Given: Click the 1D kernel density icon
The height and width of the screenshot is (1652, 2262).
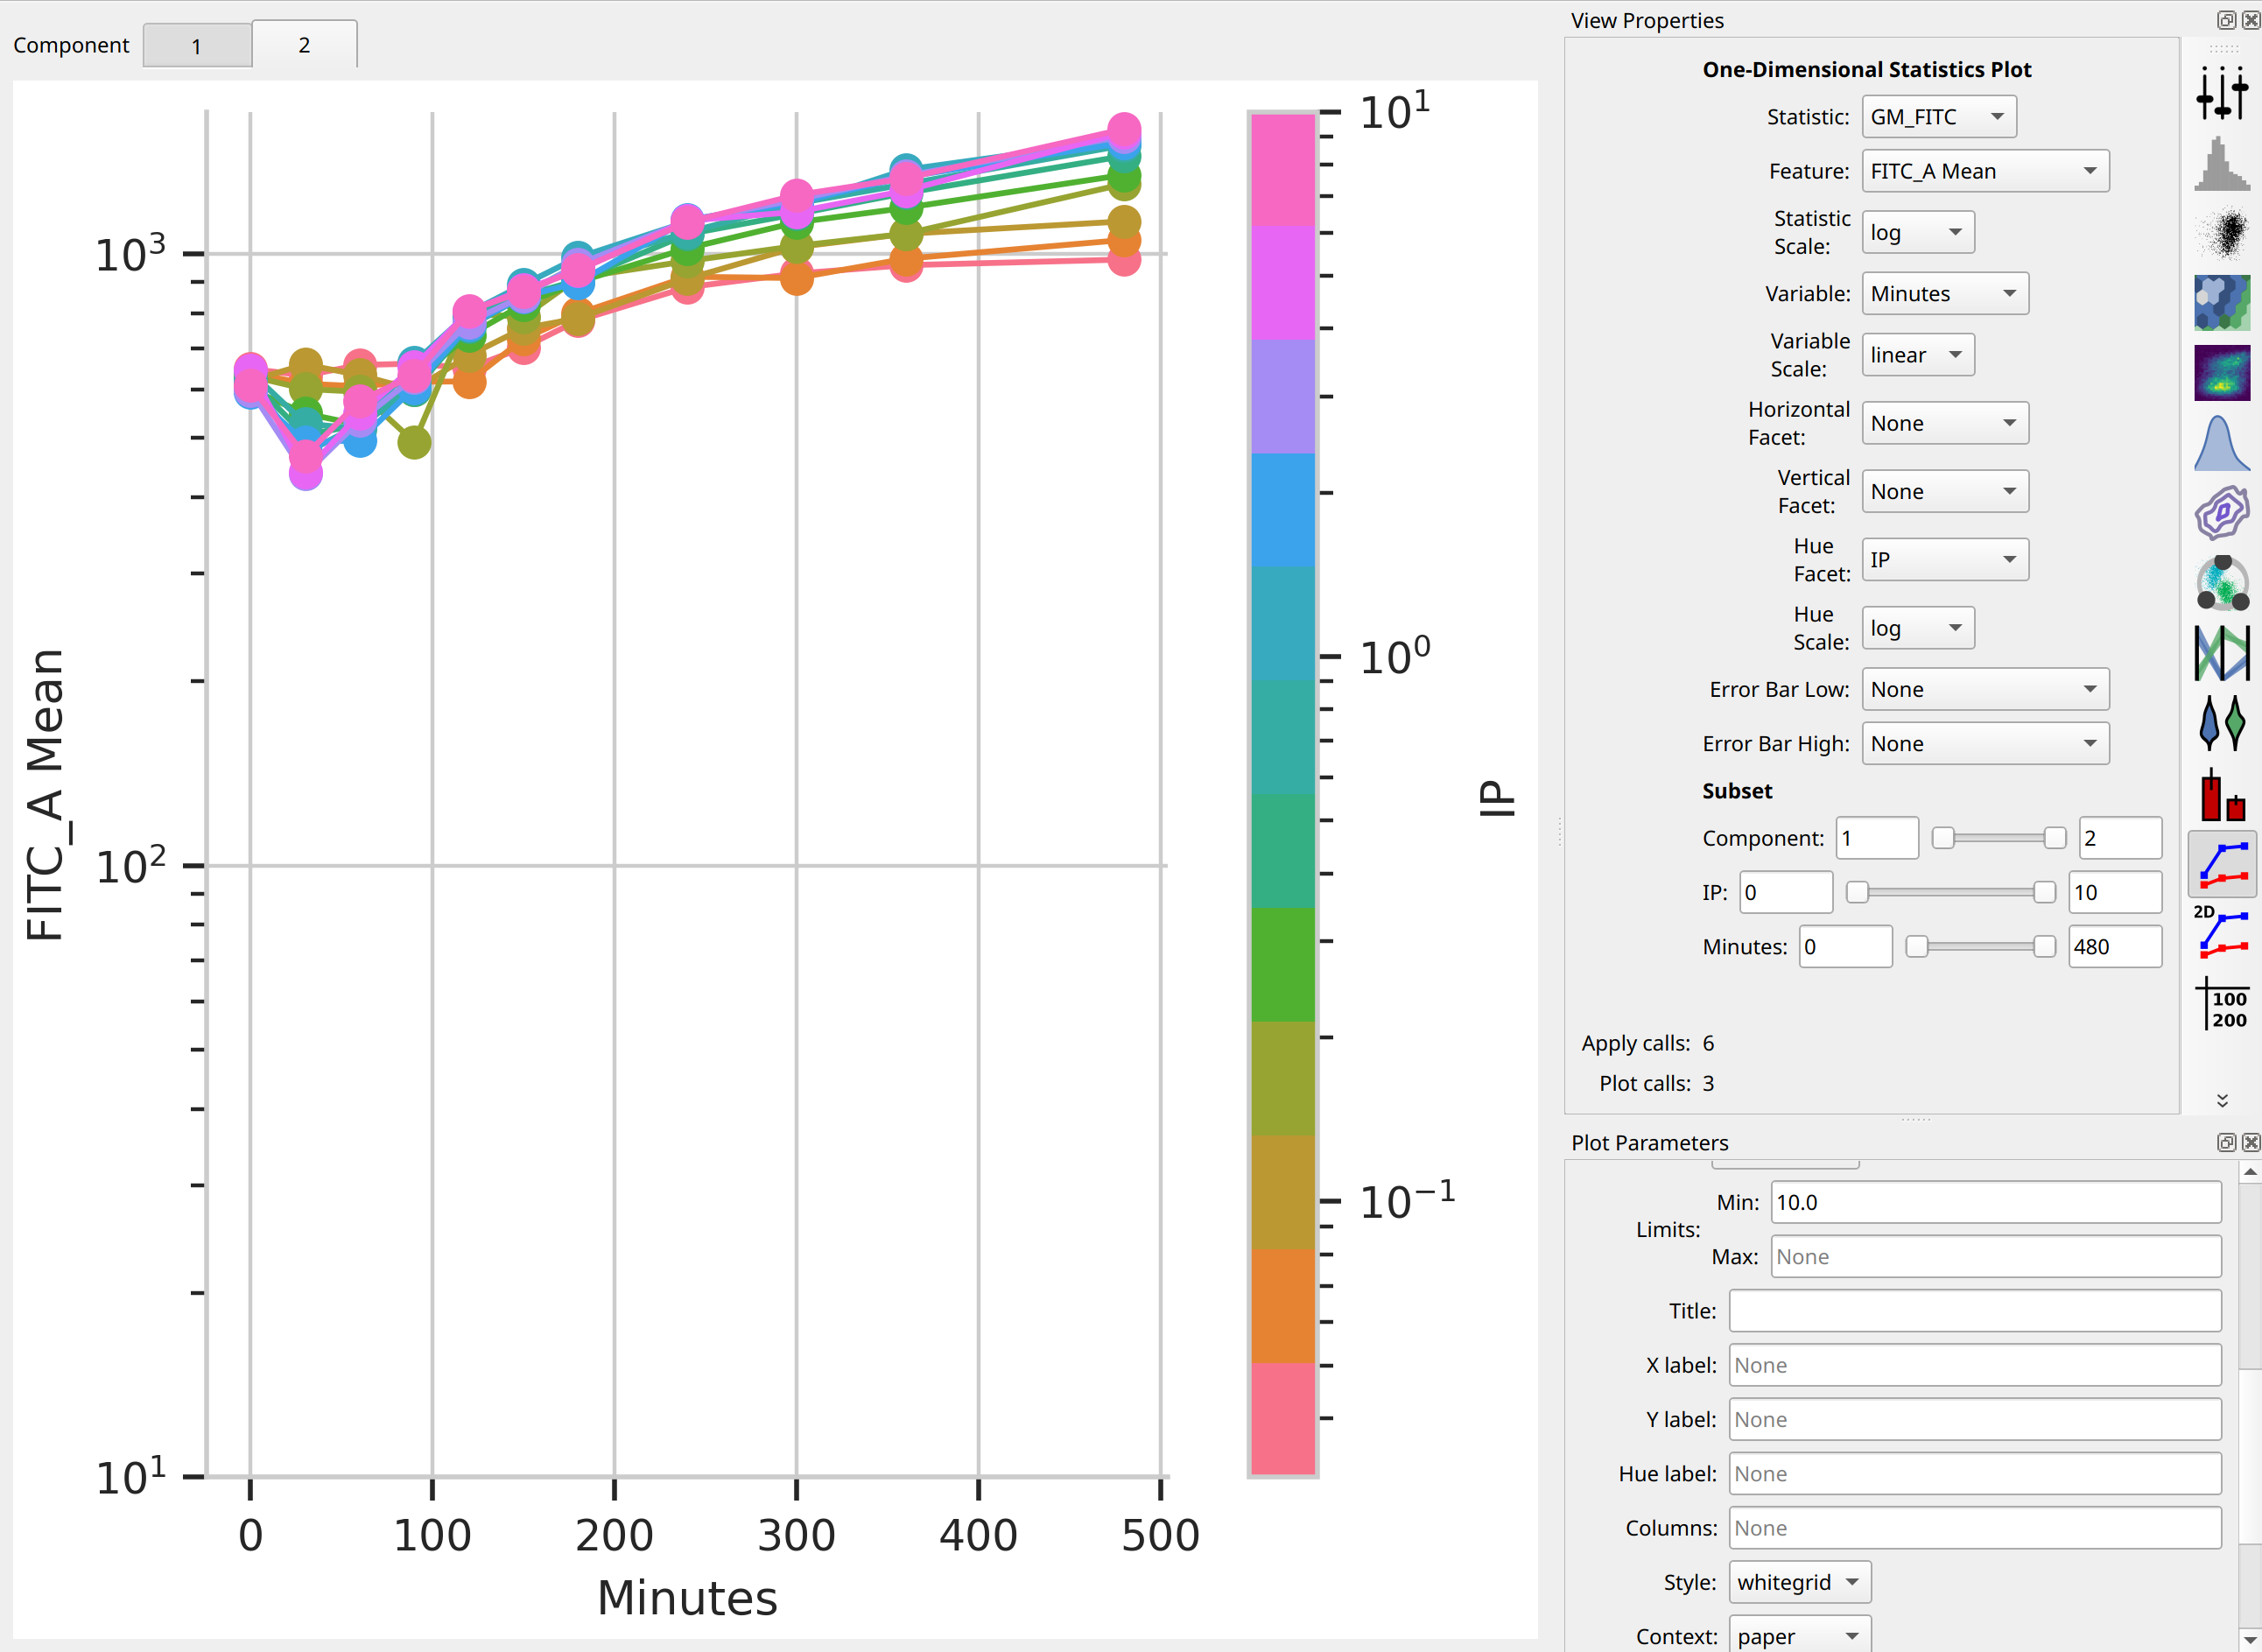Looking at the screenshot, I should click(2221, 442).
